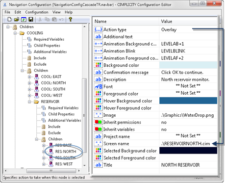225x183 pixels.
Task: Select the RES: NORTH tree item
Action: pyautogui.click(x=66, y=152)
